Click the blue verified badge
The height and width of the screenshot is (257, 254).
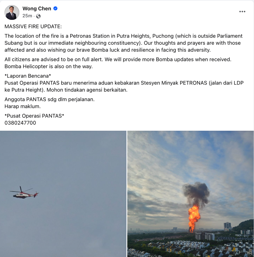pos(55,8)
